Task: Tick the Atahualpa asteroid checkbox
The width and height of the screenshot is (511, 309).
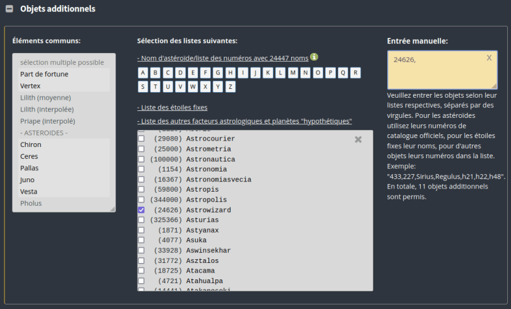Action: [141, 281]
